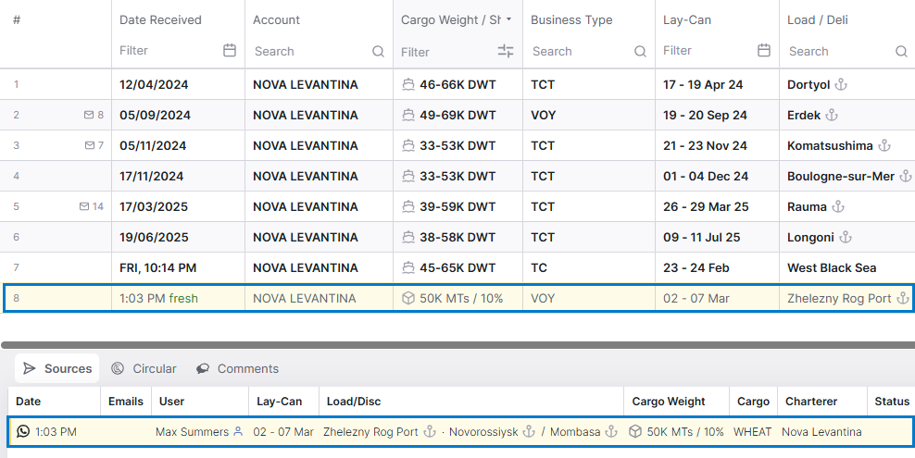
Task: Open the Comments tab
Action: pyautogui.click(x=237, y=368)
